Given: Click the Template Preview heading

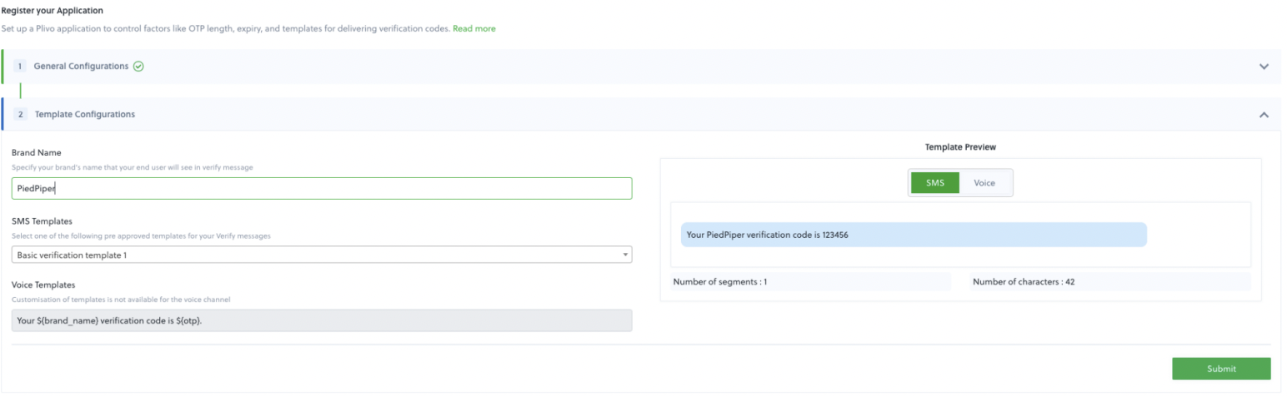Looking at the screenshot, I should tap(960, 147).
